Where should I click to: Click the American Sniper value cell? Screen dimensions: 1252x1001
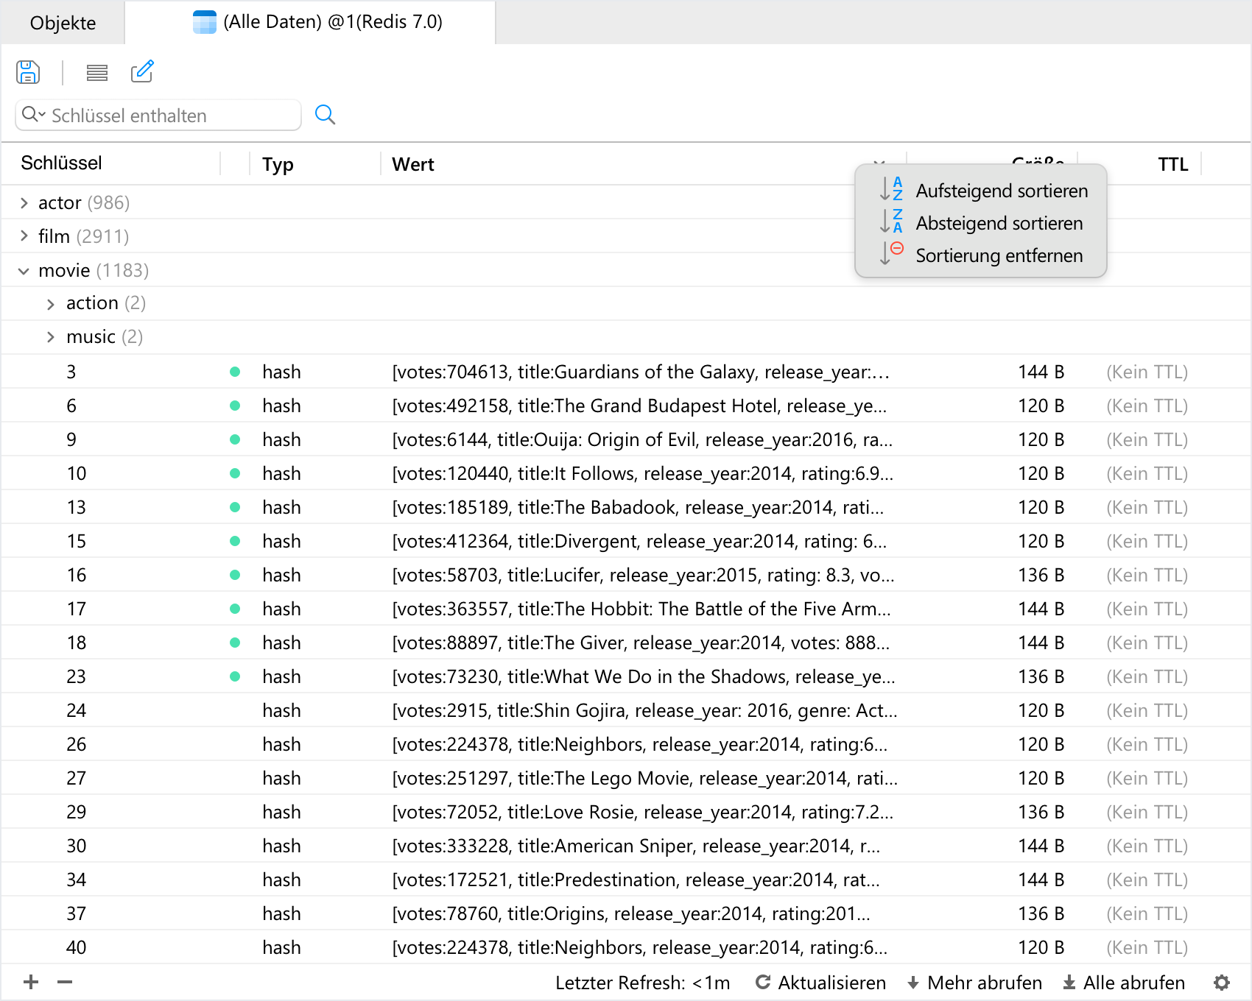click(636, 846)
